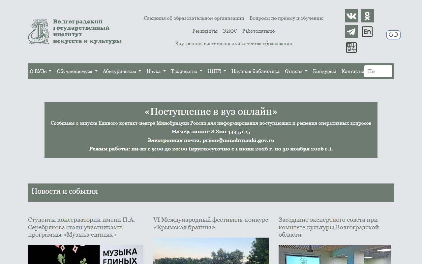This screenshot has width=422, height=264.
Task: Expand the «Творчество» dropdown menu
Action: [187, 71]
